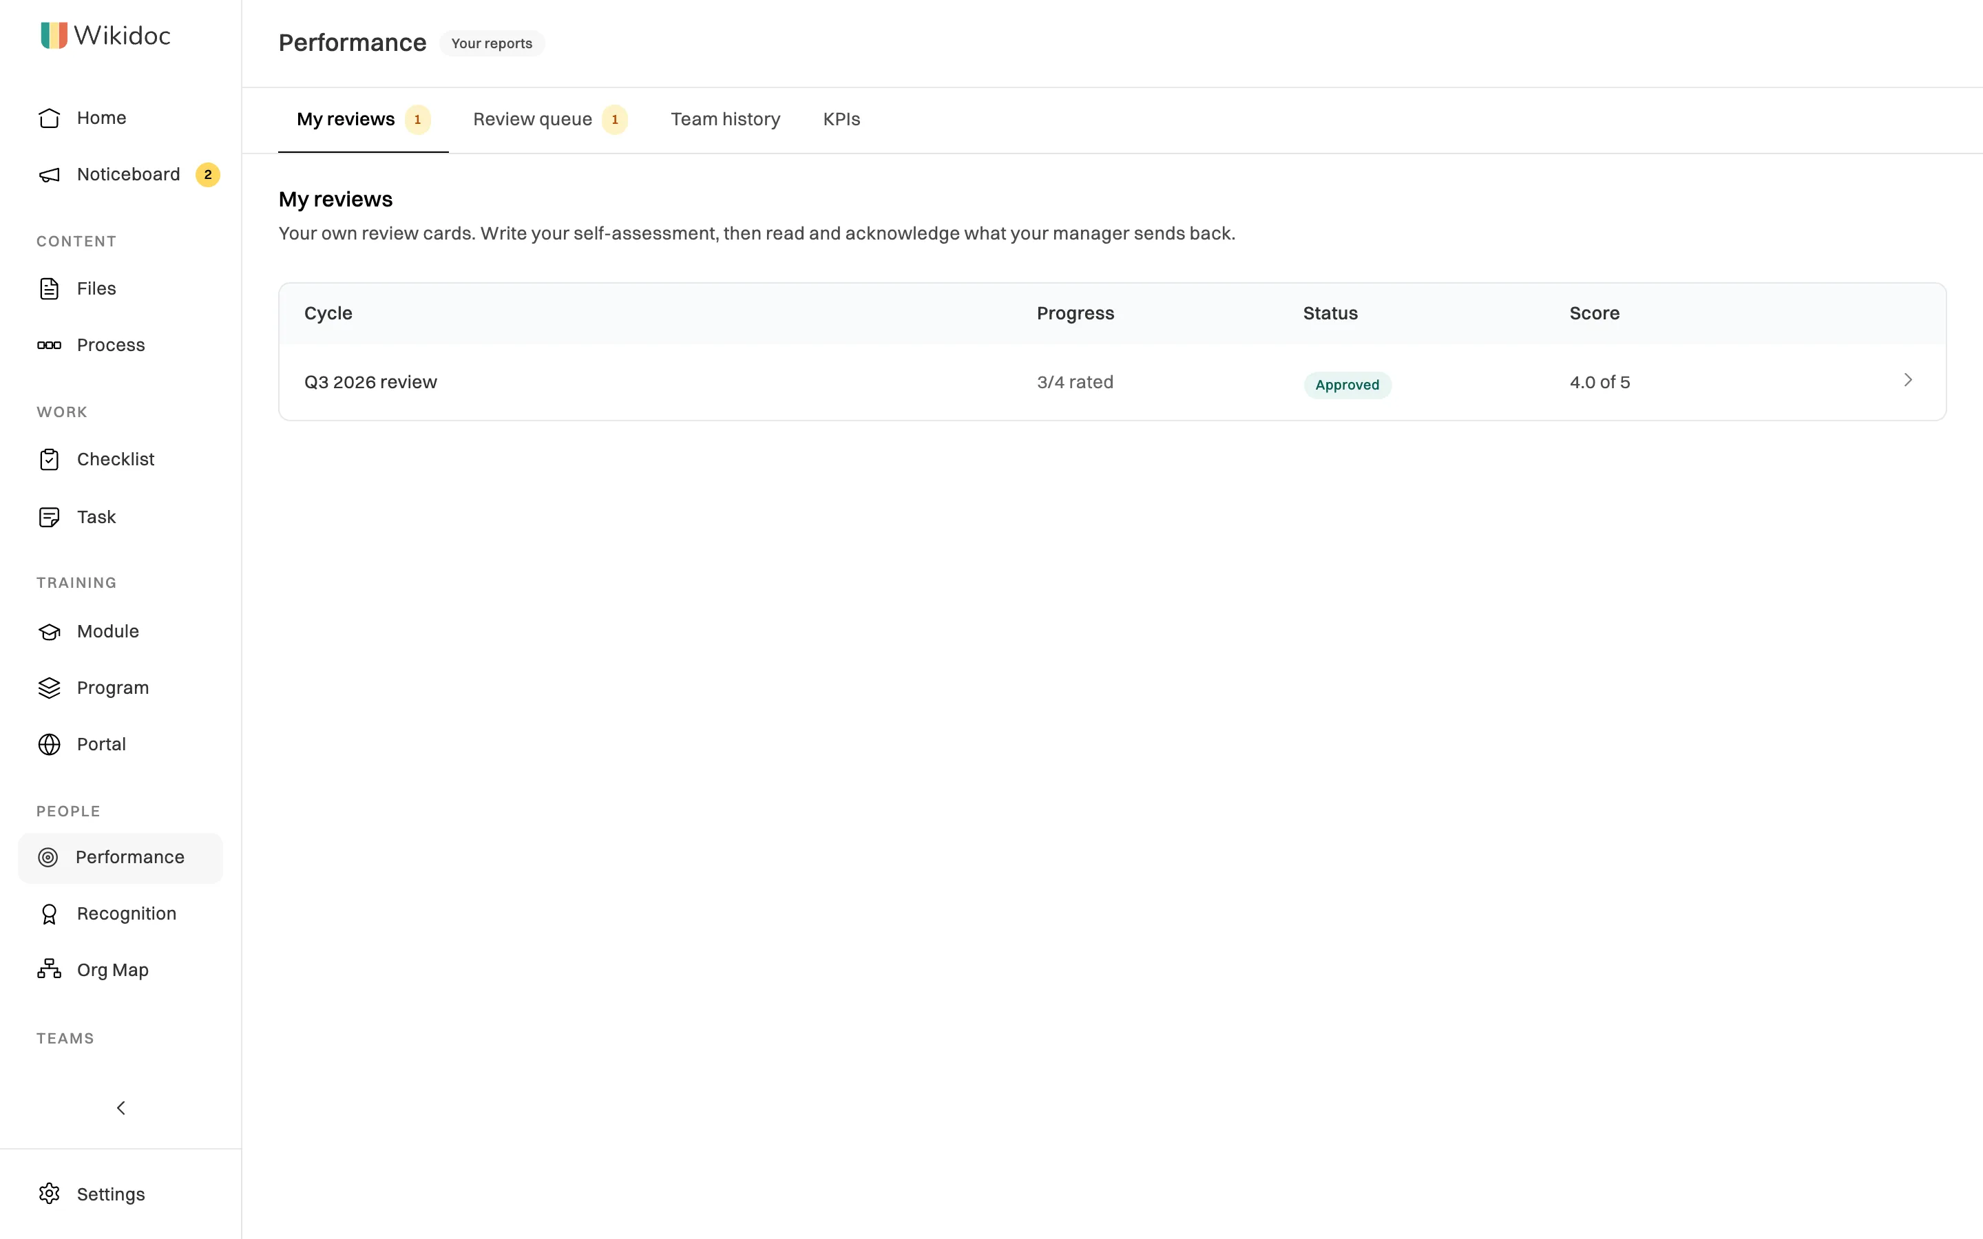Open the Review queue tab

point(550,120)
